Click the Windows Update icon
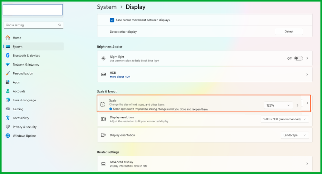322x174 pixels. tap(8, 136)
